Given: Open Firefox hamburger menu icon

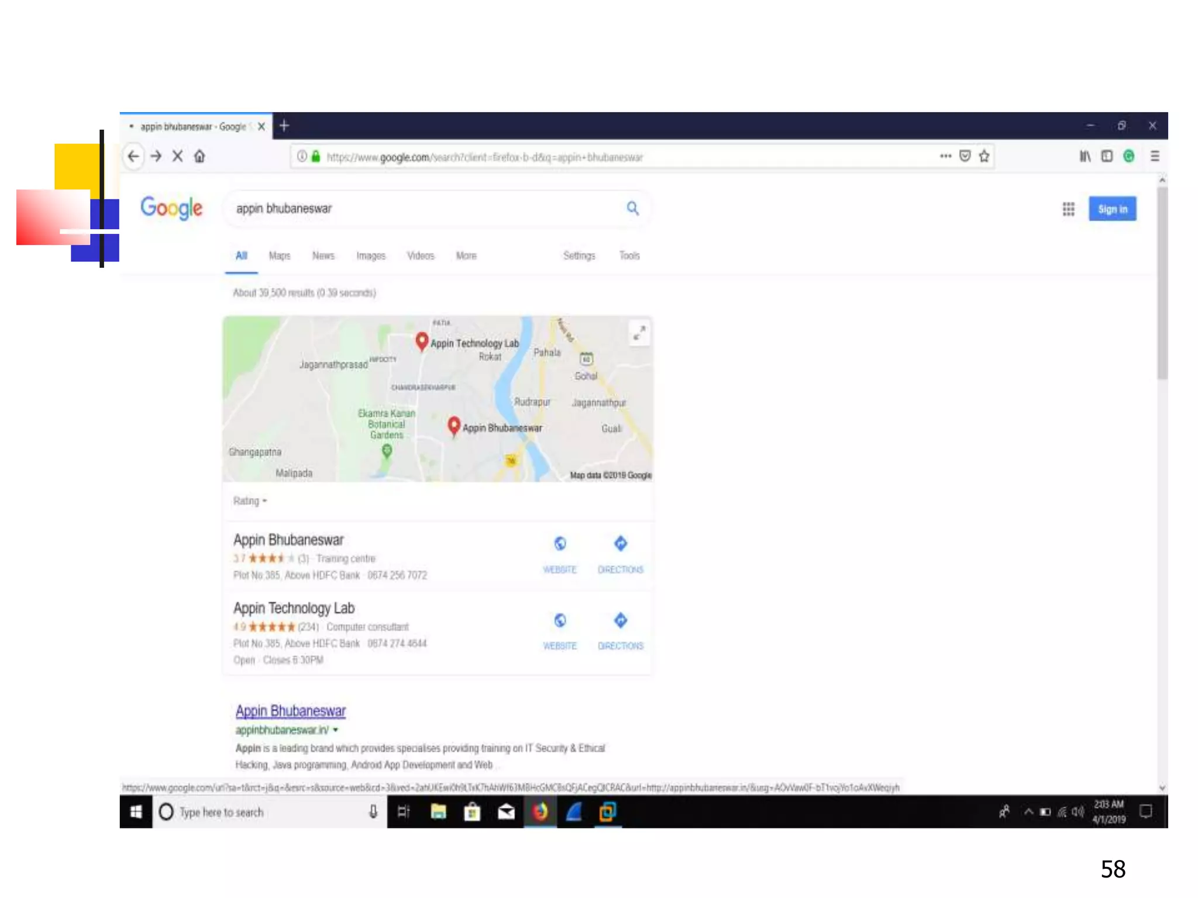Looking at the screenshot, I should tap(1154, 156).
